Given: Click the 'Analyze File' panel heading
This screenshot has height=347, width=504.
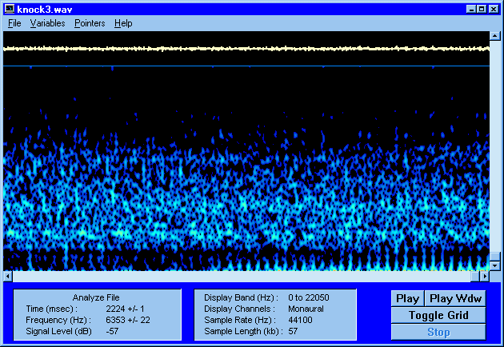Looking at the screenshot, I should tap(96, 297).
